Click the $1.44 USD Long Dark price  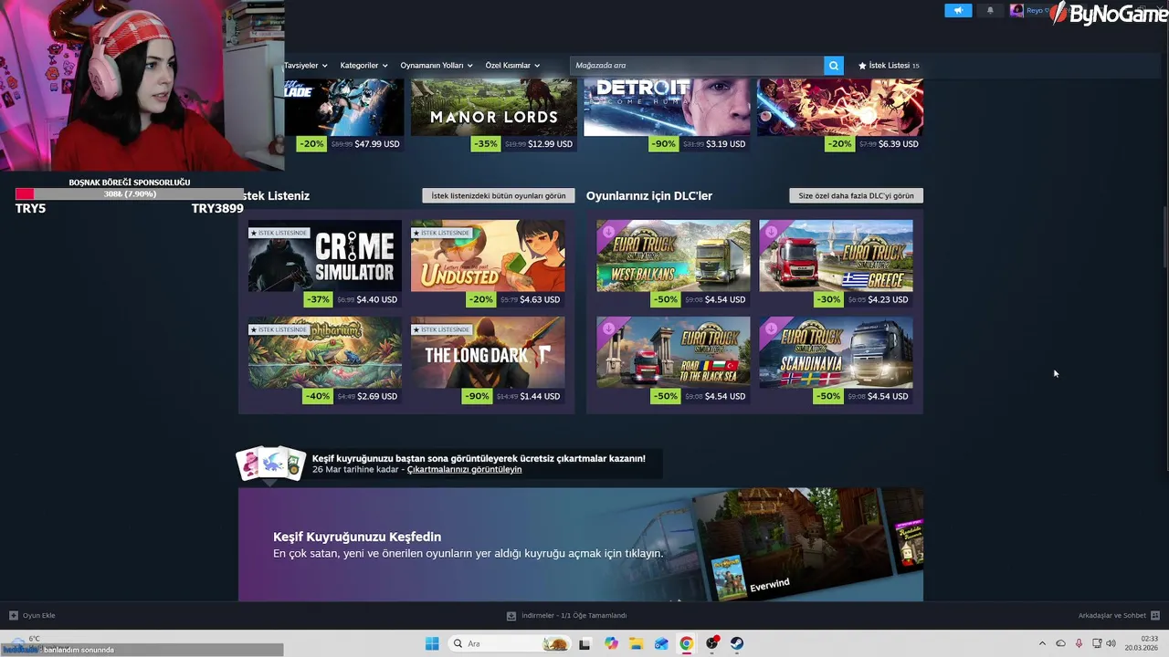click(540, 396)
